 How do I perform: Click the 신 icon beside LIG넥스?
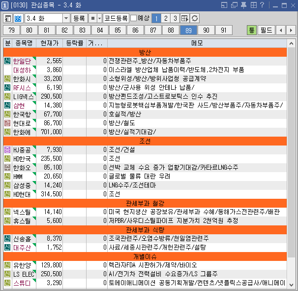tap(7, 97)
